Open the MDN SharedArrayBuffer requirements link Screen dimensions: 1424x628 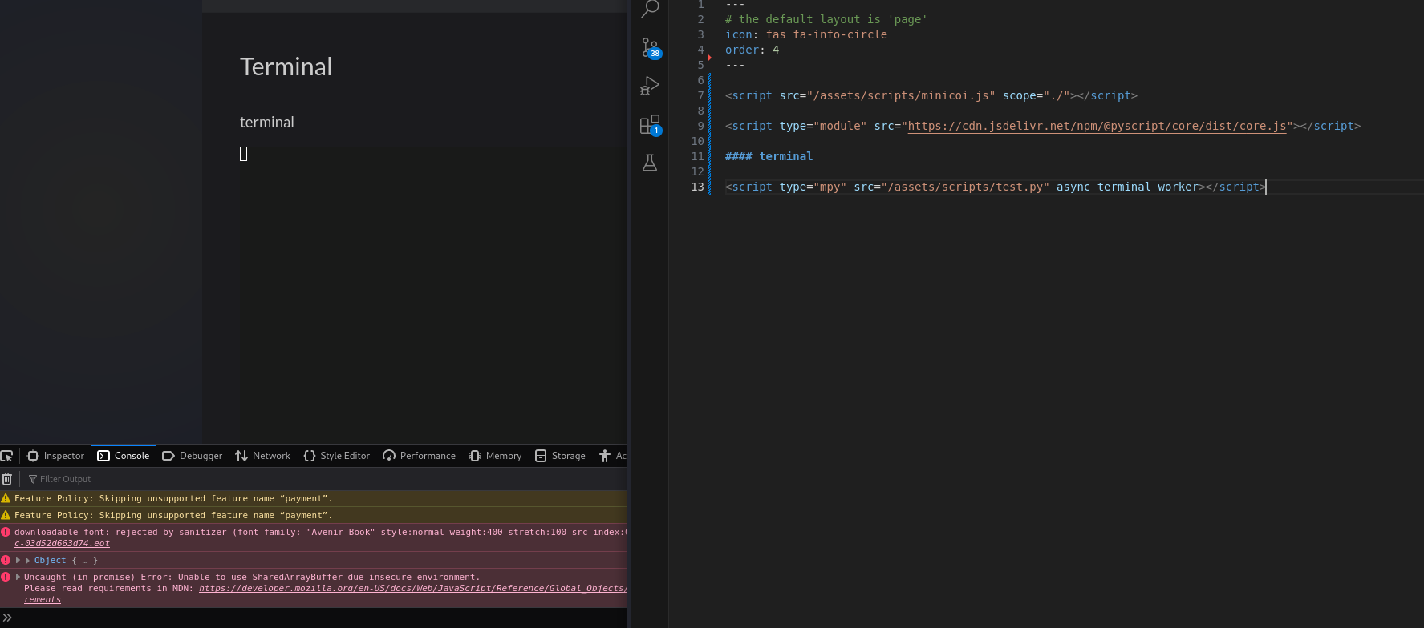click(x=411, y=589)
